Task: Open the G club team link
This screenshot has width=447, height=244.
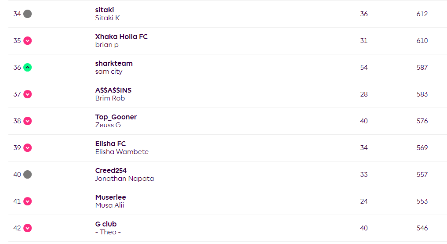Action: (x=106, y=224)
